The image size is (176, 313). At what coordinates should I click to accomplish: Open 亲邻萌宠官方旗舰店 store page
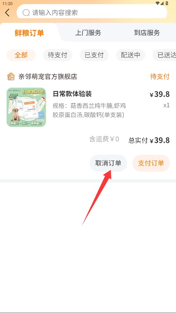pyautogui.click(x=48, y=76)
